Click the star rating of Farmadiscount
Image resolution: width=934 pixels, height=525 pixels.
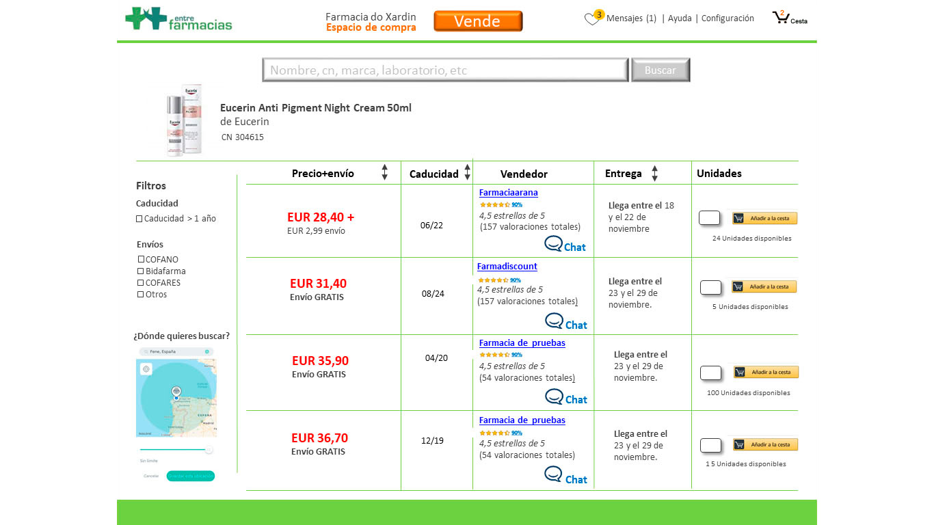point(493,280)
